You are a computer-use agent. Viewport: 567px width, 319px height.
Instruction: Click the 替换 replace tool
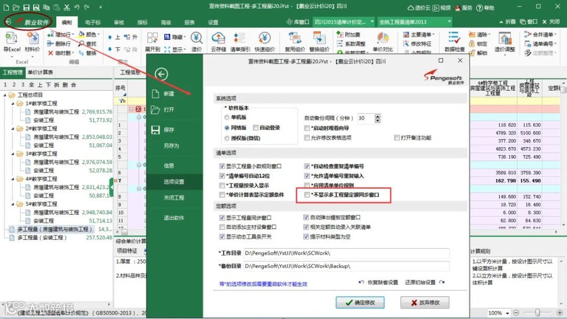(88, 53)
